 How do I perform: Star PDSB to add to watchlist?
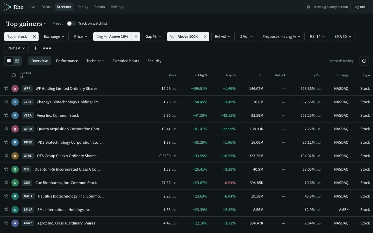[x=6, y=142]
